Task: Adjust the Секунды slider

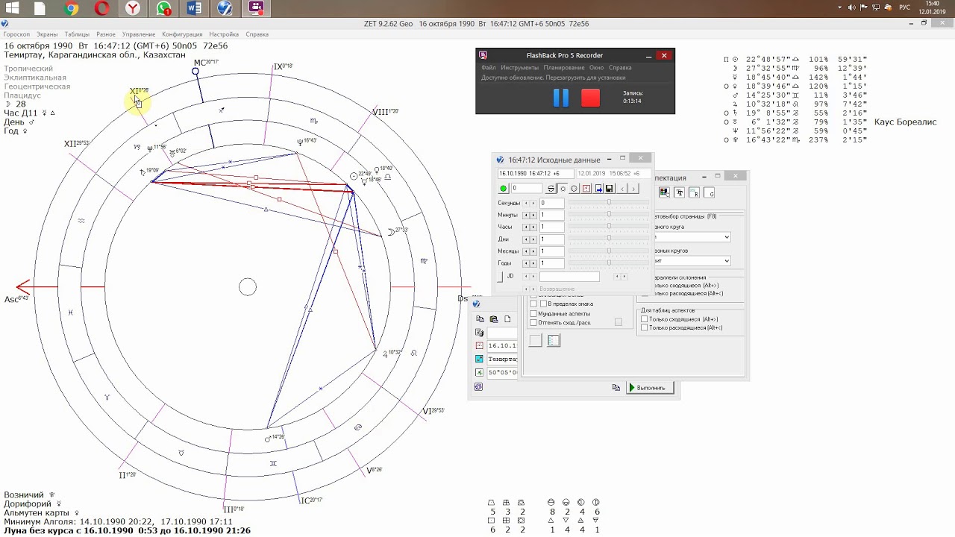Action: [x=609, y=203]
